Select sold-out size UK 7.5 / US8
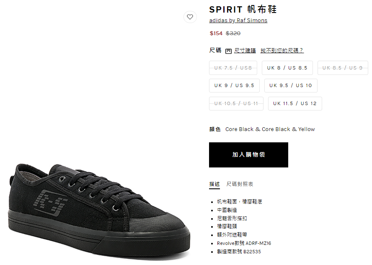This screenshot has width=372, height=265. (233, 68)
